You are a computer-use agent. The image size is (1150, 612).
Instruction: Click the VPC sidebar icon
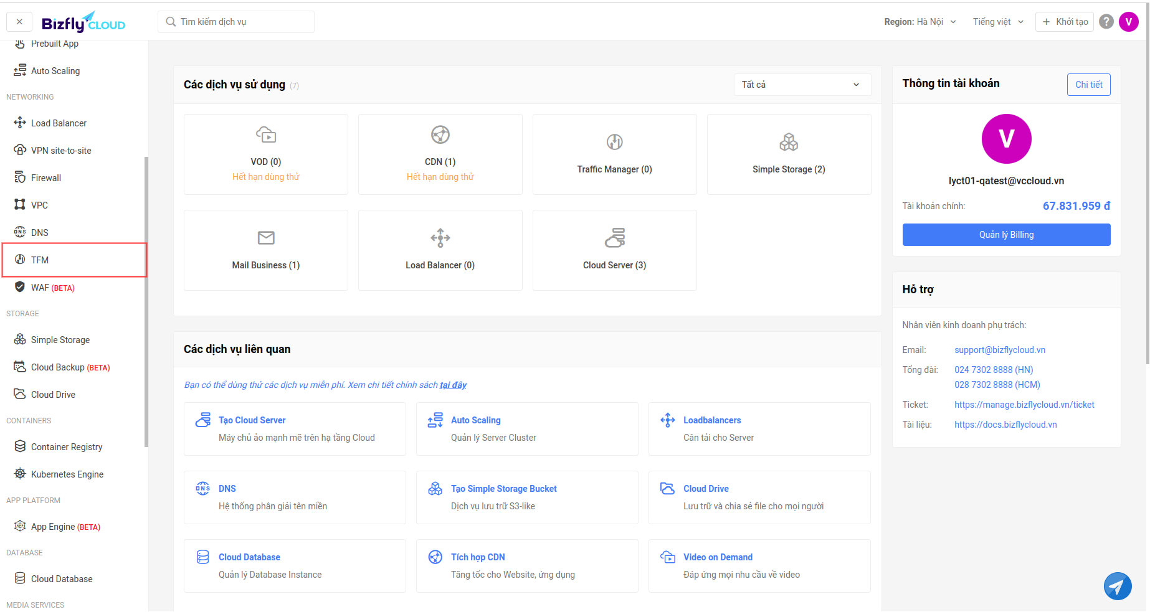pos(20,205)
